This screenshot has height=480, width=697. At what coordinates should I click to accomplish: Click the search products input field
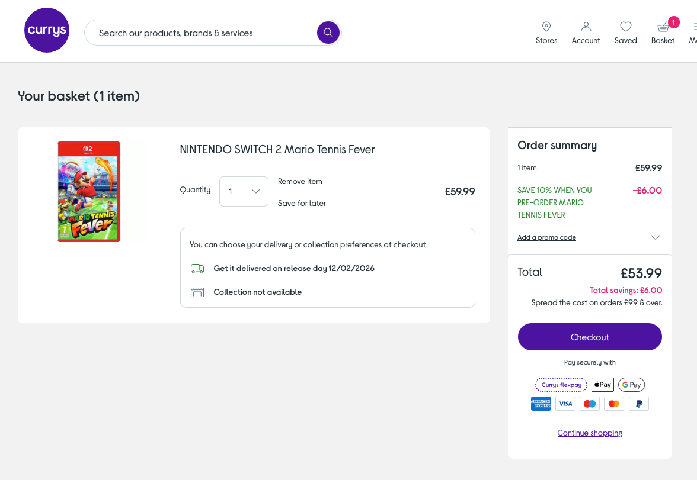coord(202,33)
